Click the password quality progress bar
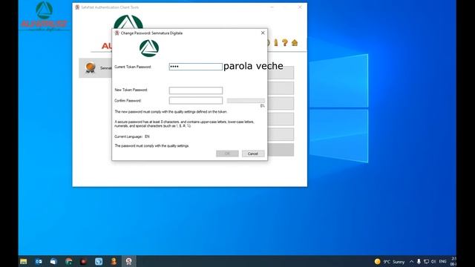The height and width of the screenshot is (267, 475). click(246, 101)
